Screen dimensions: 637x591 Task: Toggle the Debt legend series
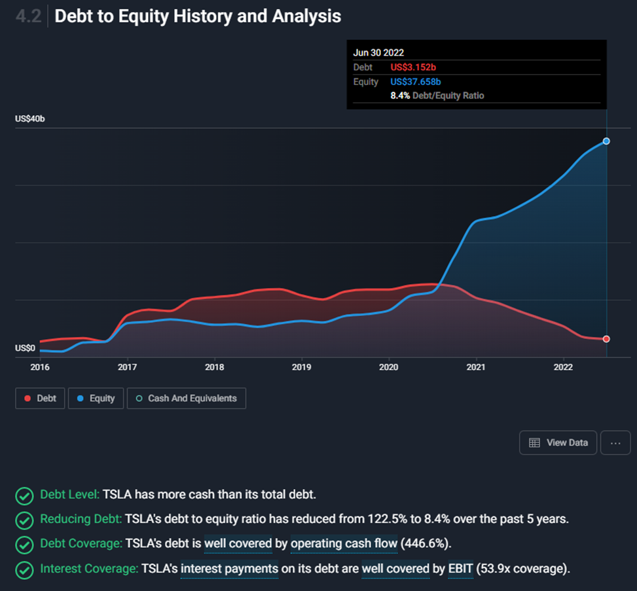click(x=40, y=398)
